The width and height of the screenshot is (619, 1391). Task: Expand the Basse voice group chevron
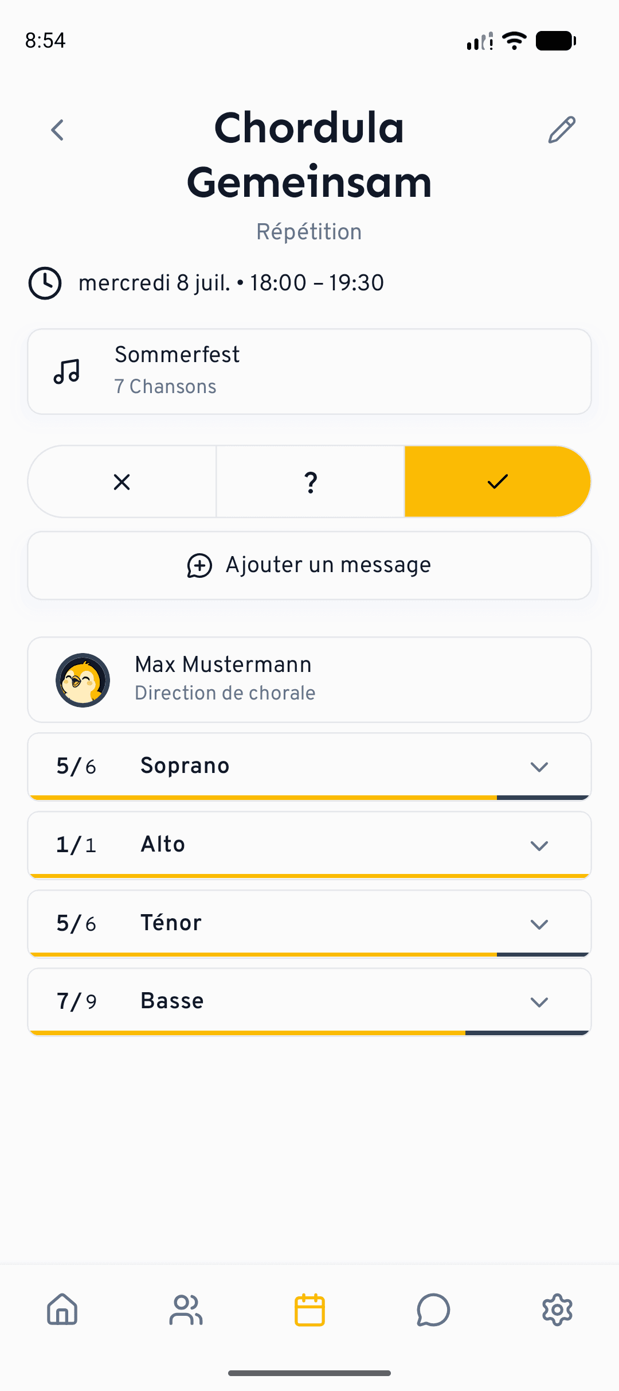[539, 1002]
